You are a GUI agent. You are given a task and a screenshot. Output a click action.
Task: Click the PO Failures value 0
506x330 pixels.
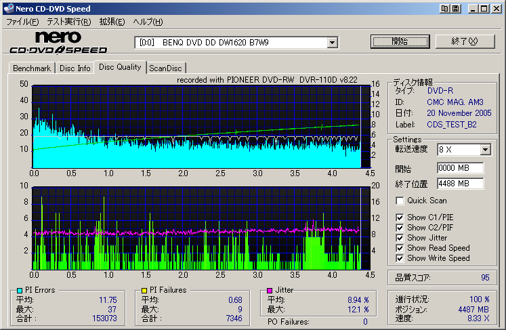[x=365, y=322]
